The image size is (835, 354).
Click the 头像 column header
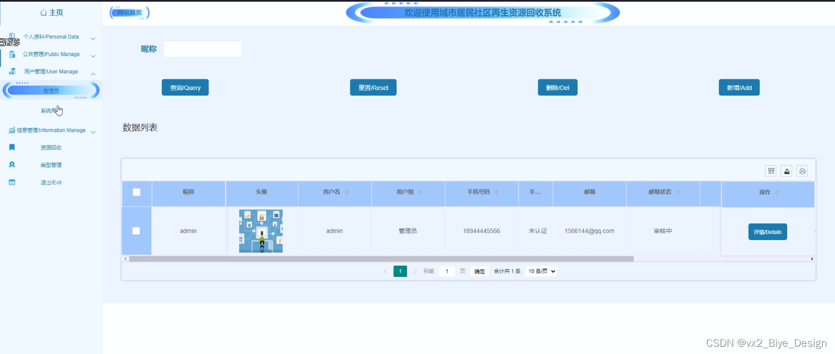coord(261,192)
